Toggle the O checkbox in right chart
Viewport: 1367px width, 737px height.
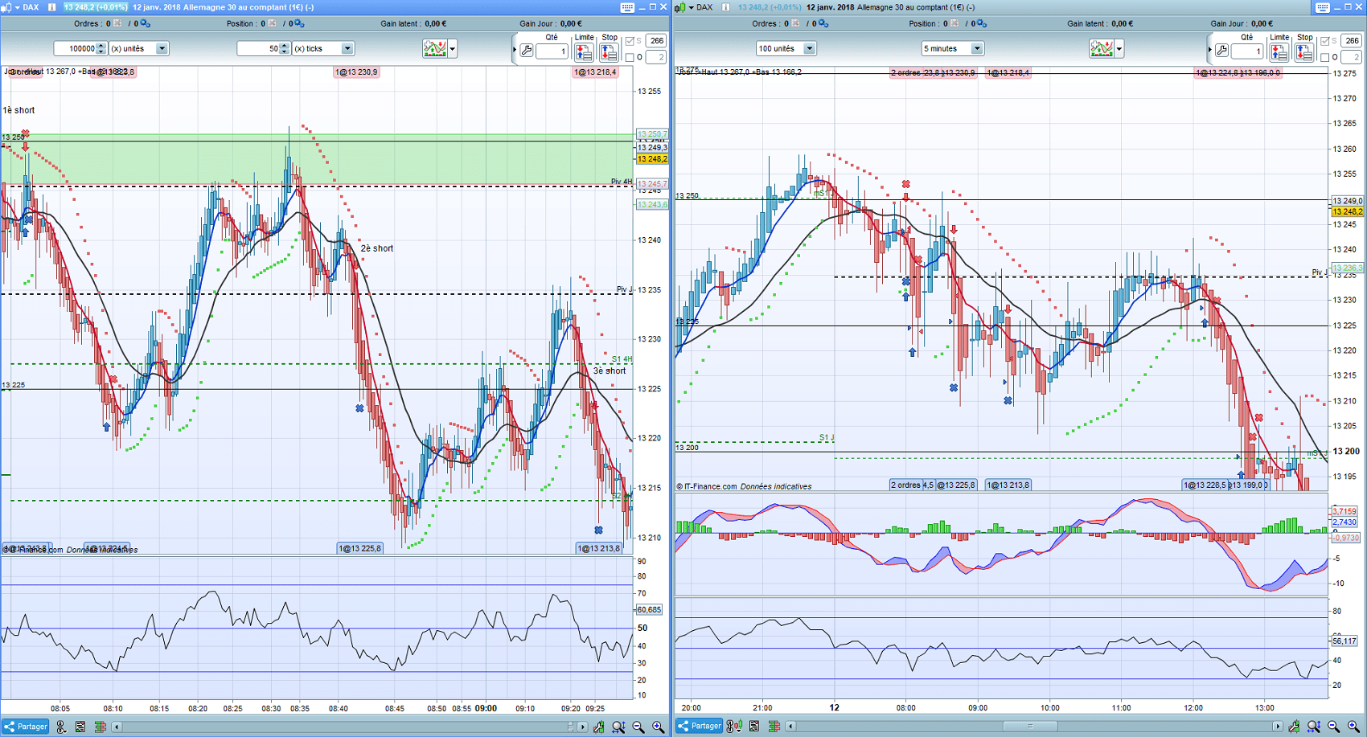tap(1324, 57)
